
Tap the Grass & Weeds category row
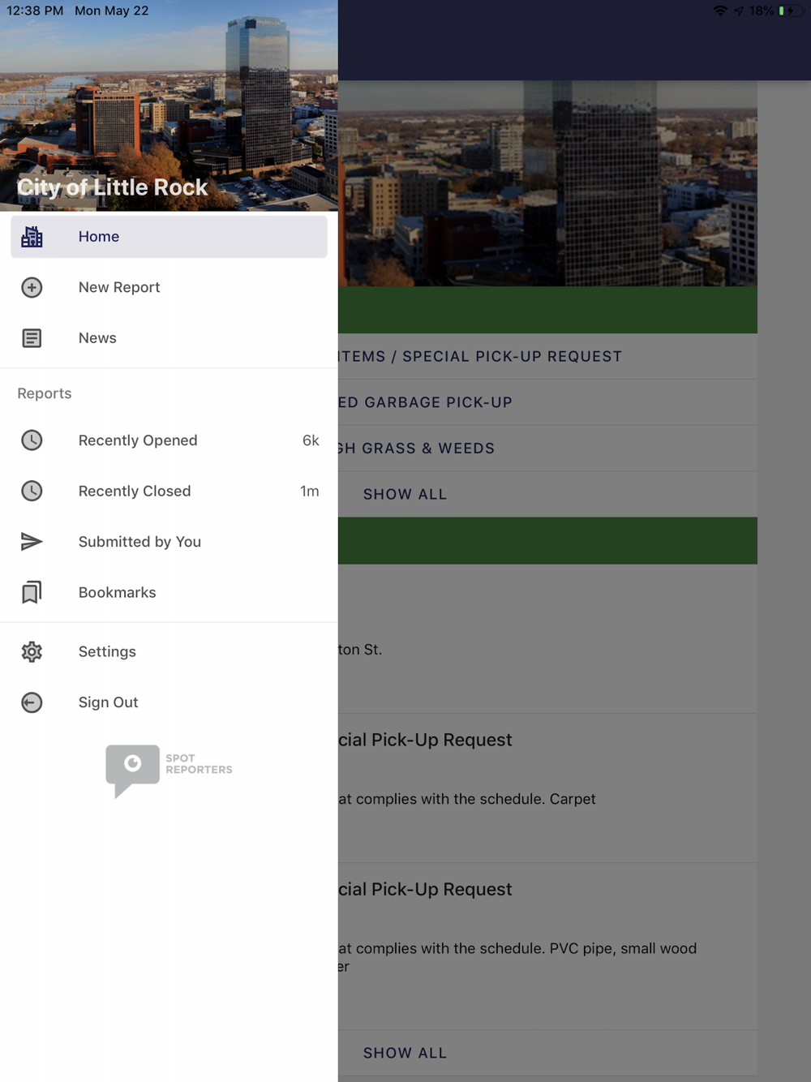point(547,448)
